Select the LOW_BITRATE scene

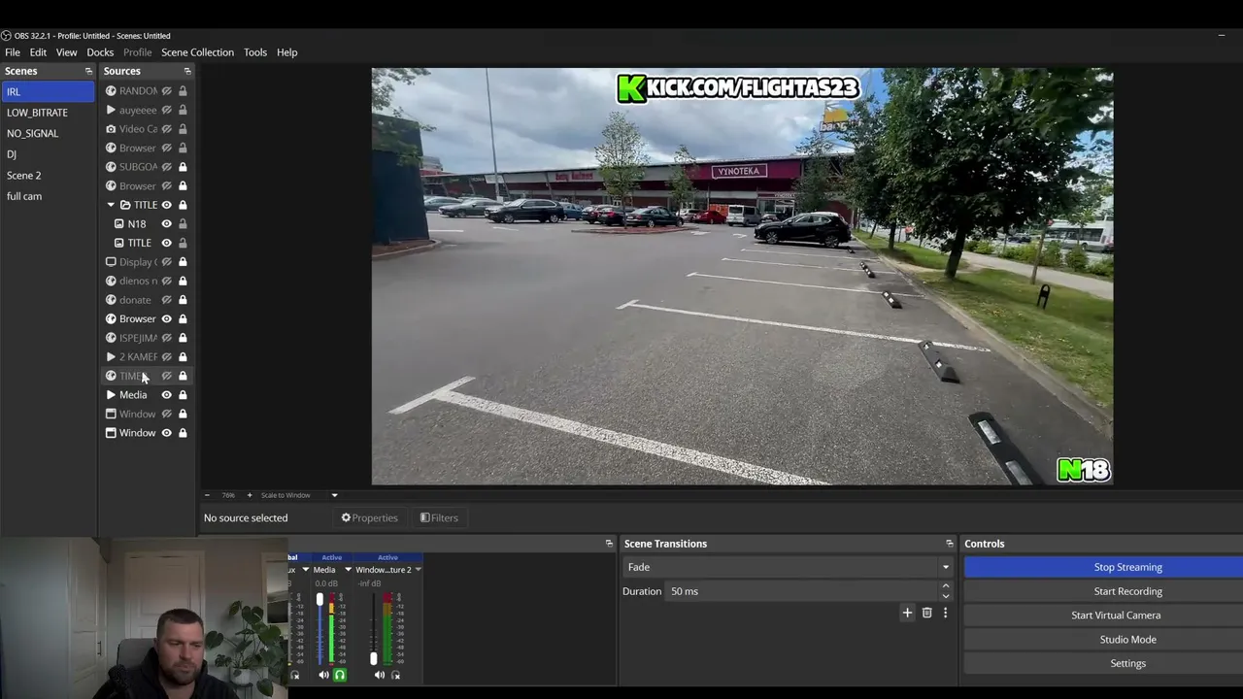48,113
